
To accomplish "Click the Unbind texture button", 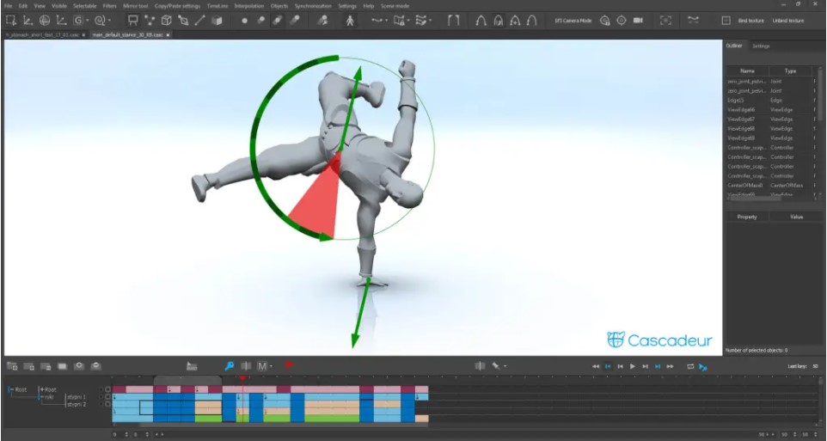I will 788,20.
